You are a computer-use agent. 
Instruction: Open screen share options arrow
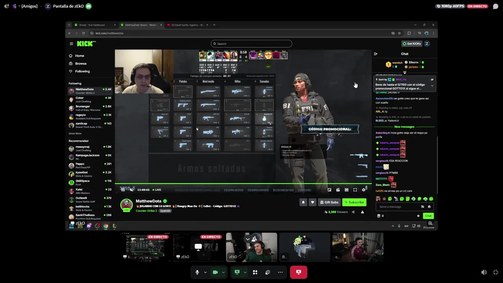coord(245,272)
